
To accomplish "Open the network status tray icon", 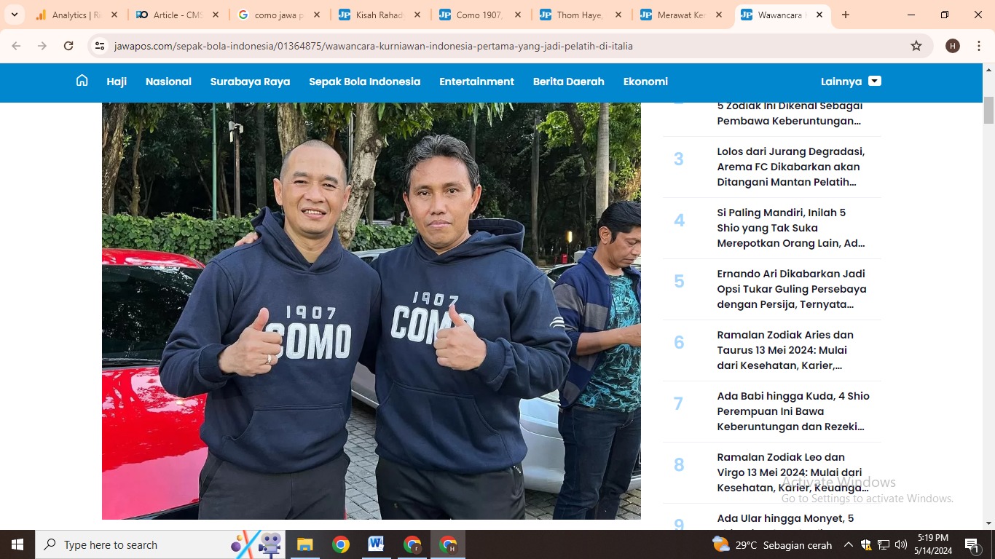I will tap(884, 544).
